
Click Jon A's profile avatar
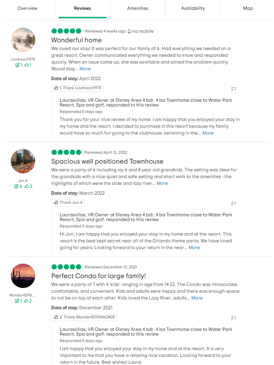23,161
